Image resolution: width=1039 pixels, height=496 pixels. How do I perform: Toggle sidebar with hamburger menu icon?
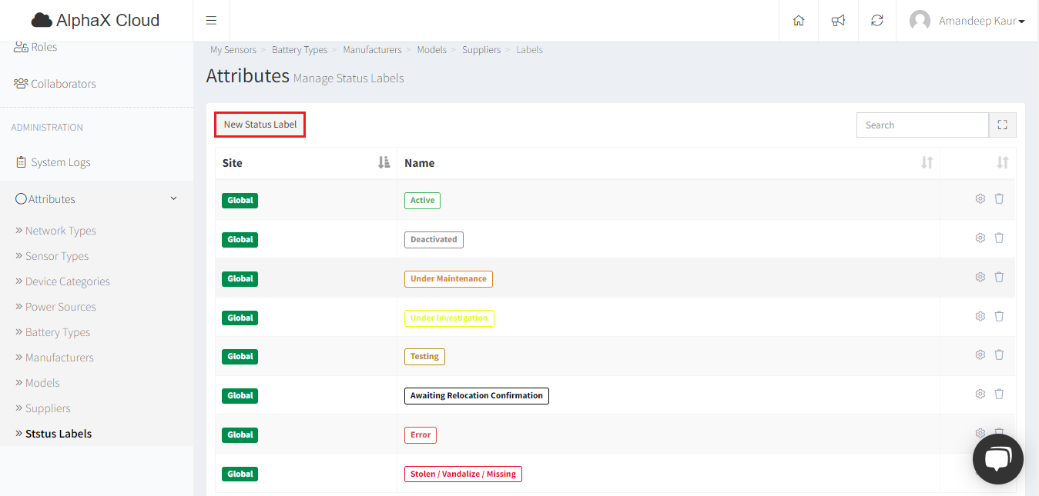(211, 21)
